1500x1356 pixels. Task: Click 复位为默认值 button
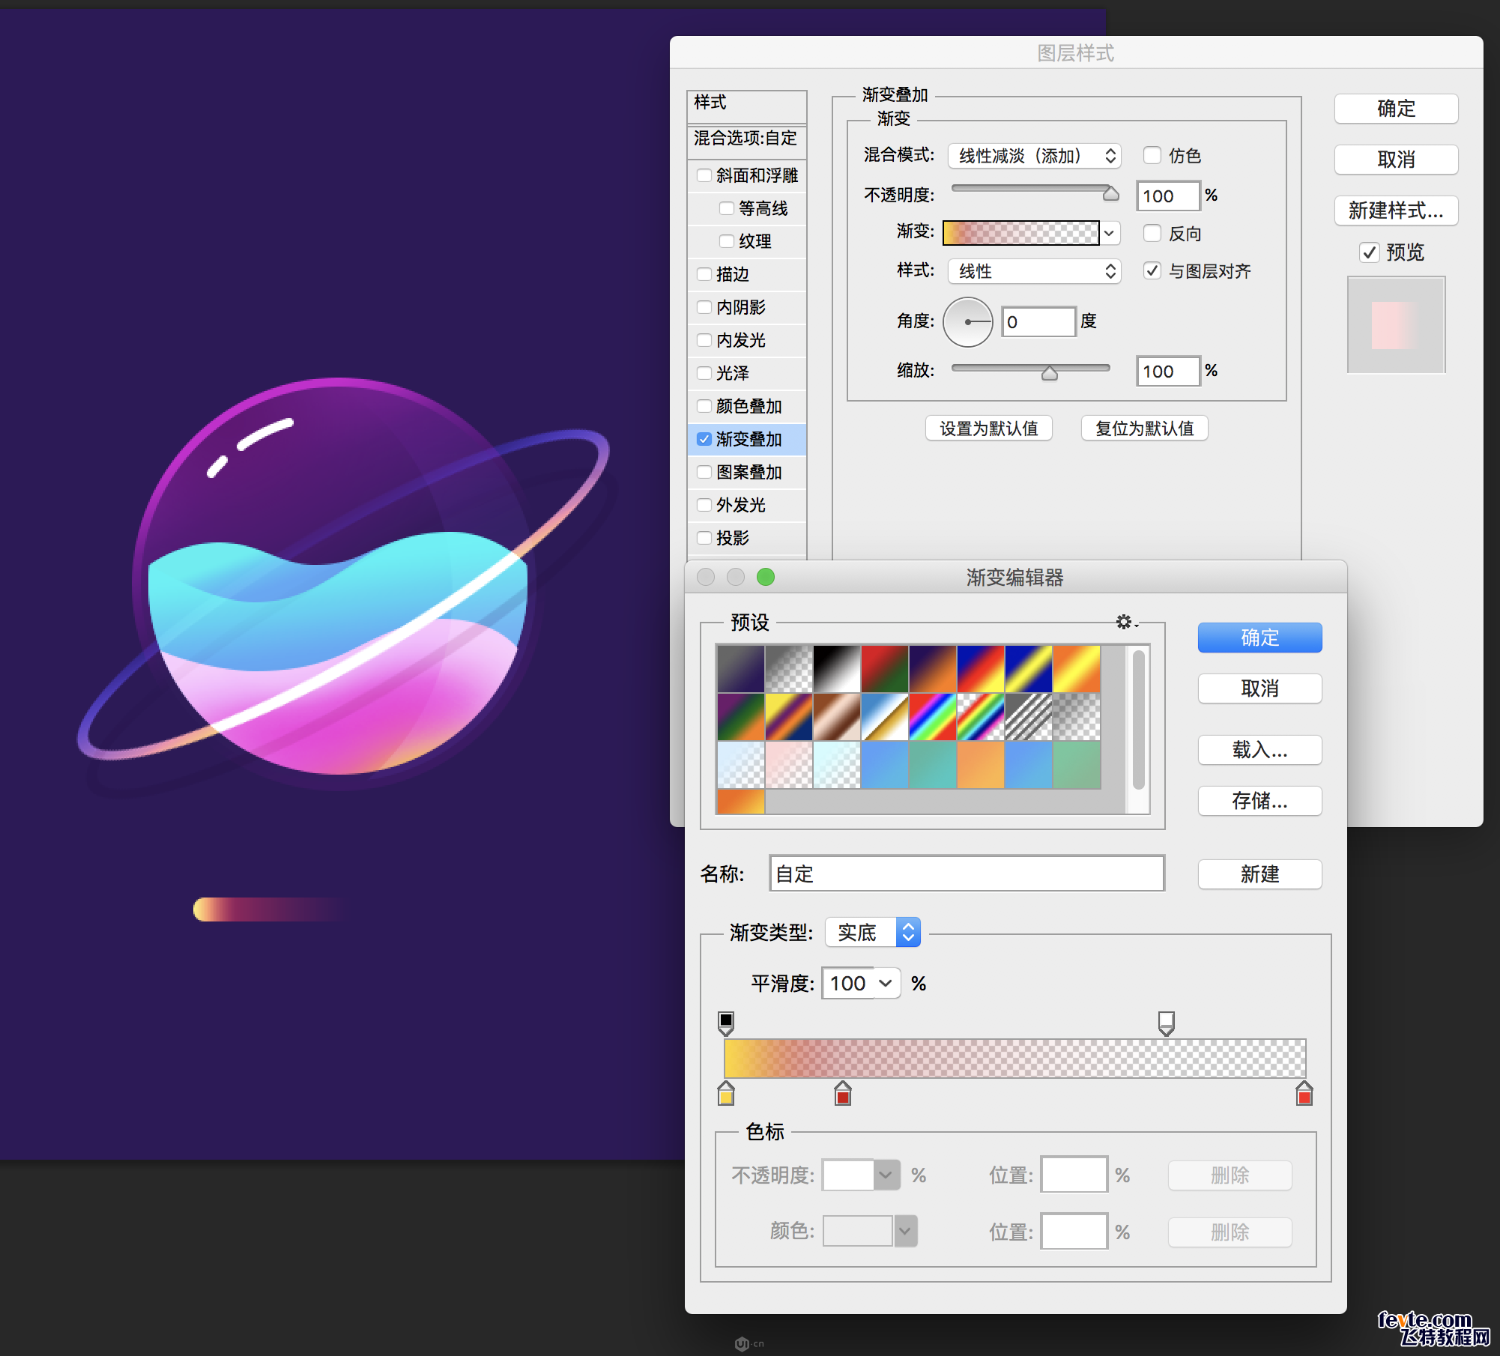(1144, 429)
